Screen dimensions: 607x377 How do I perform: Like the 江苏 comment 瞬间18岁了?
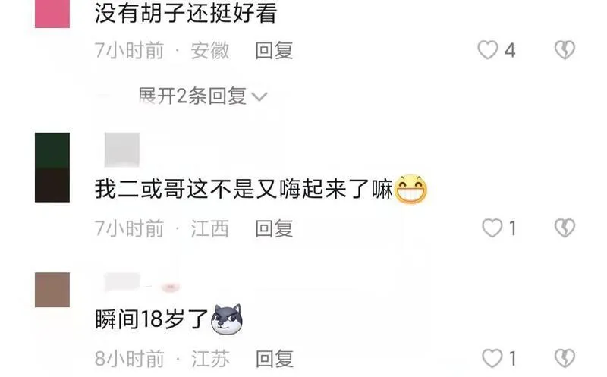pos(492,358)
